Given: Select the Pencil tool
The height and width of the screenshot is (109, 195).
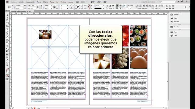Looking at the screenshot, I should pyautogui.click(x=7, y=37).
